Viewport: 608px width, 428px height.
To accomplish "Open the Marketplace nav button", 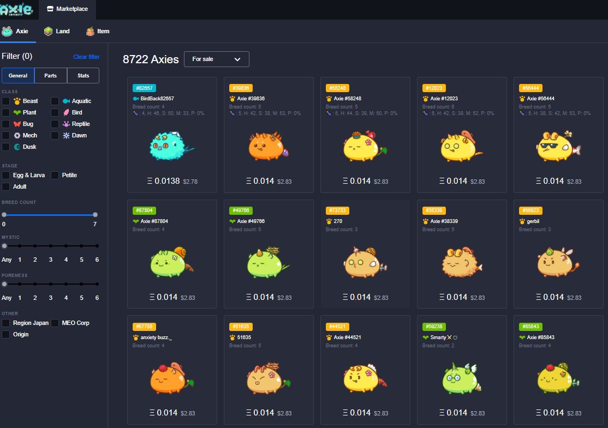I will coord(67,9).
